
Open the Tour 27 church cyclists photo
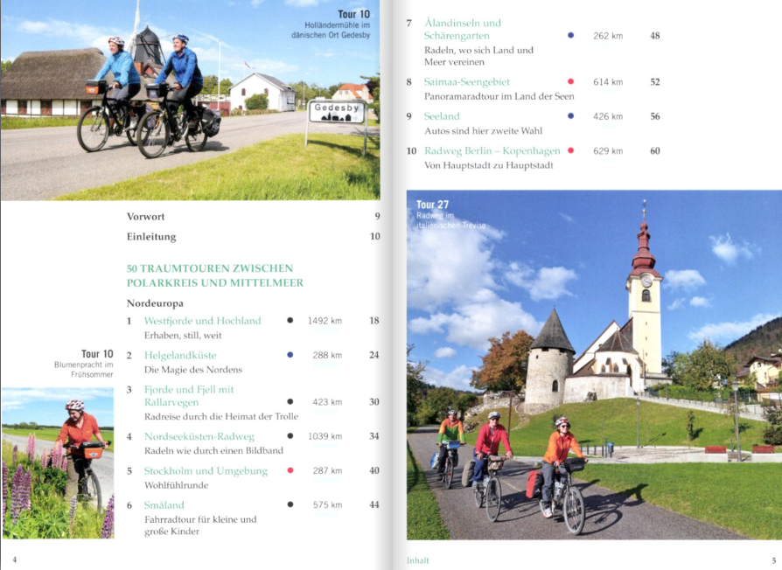594,365
